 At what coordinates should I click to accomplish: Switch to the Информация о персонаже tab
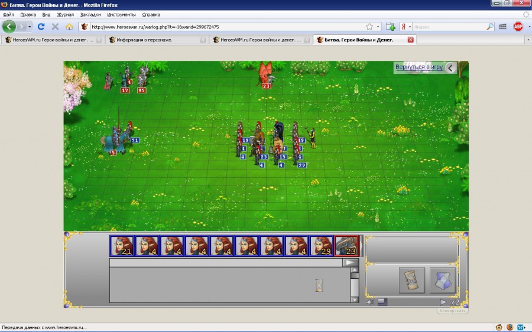pos(152,40)
